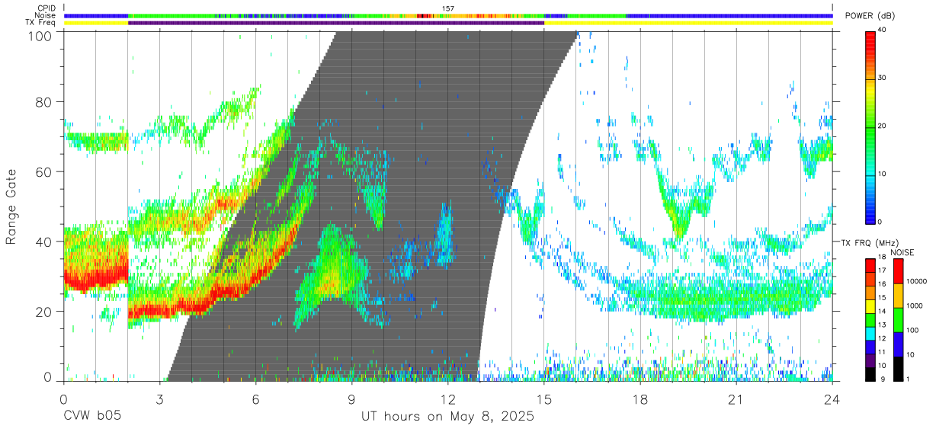Image resolution: width=936 pixels, height=432 pixels.
Task: Click the 3 tick on the UT hours axis
Action: point(159,399)
